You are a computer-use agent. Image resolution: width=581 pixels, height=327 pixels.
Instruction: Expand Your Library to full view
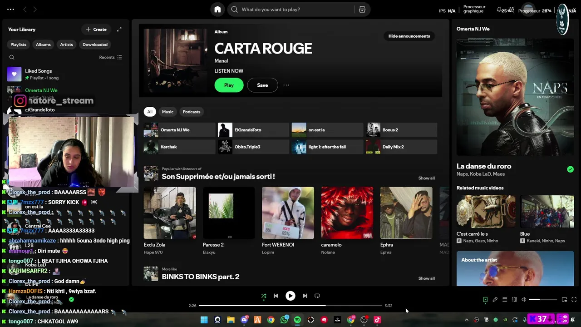[119, 30]
